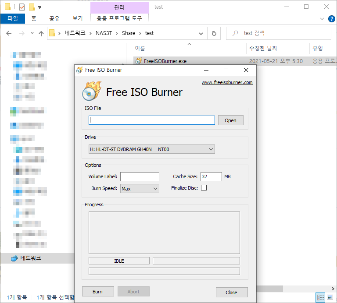The image size is (337, 303).
Task: Click the Free ISO Burner title bar icon
Action: 79,70
